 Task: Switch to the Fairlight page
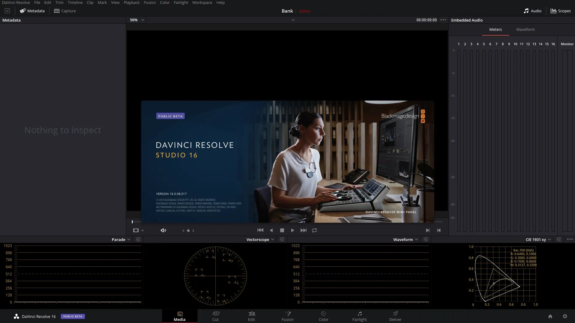tap(359, 316)
